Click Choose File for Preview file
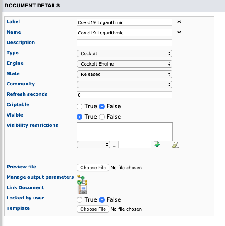The height and width of the screenshot is (226, 225). point(93,168)
